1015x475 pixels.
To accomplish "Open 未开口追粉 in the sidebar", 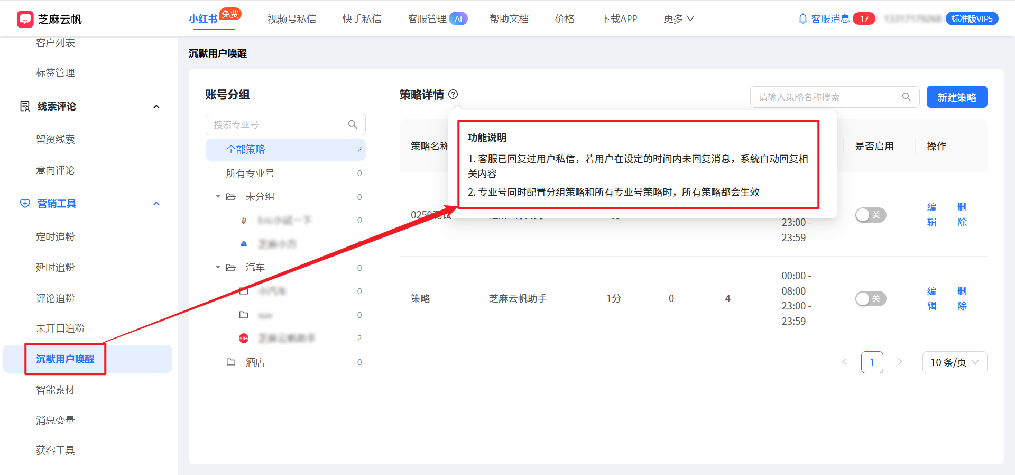I will (x=60, y=328).
